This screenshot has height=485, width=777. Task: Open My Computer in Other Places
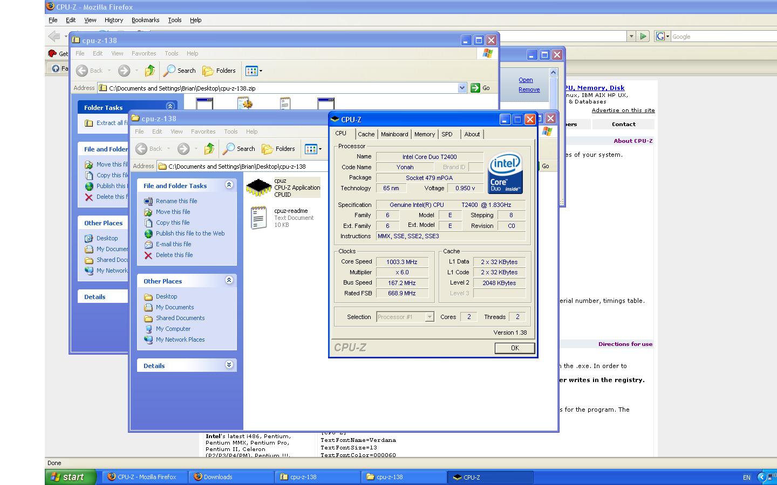point(173,329)
